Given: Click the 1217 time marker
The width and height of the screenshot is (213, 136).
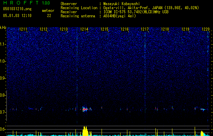Looking at the screenshot, I should tap(145, 29).
